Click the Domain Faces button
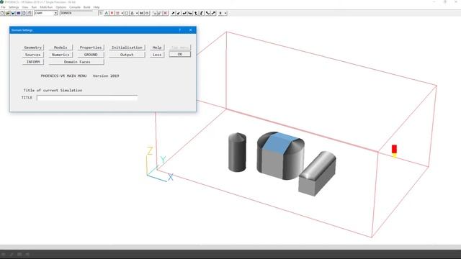 point(76,62)
